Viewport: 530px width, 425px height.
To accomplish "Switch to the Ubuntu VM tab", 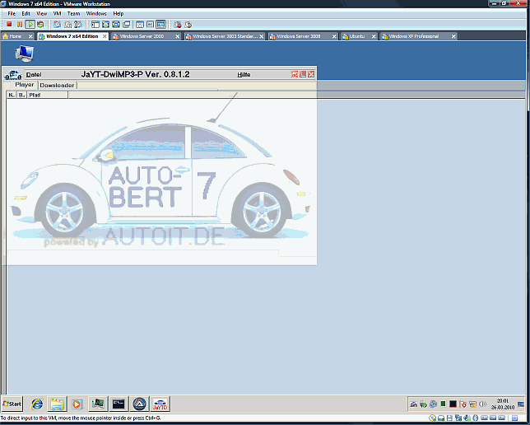I will point(357,36).
